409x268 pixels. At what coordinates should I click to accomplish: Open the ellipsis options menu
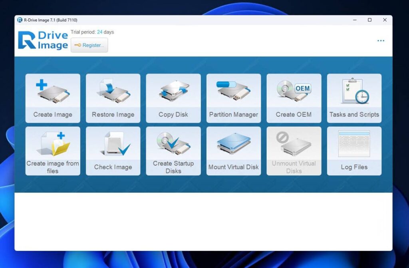(380, 40)
